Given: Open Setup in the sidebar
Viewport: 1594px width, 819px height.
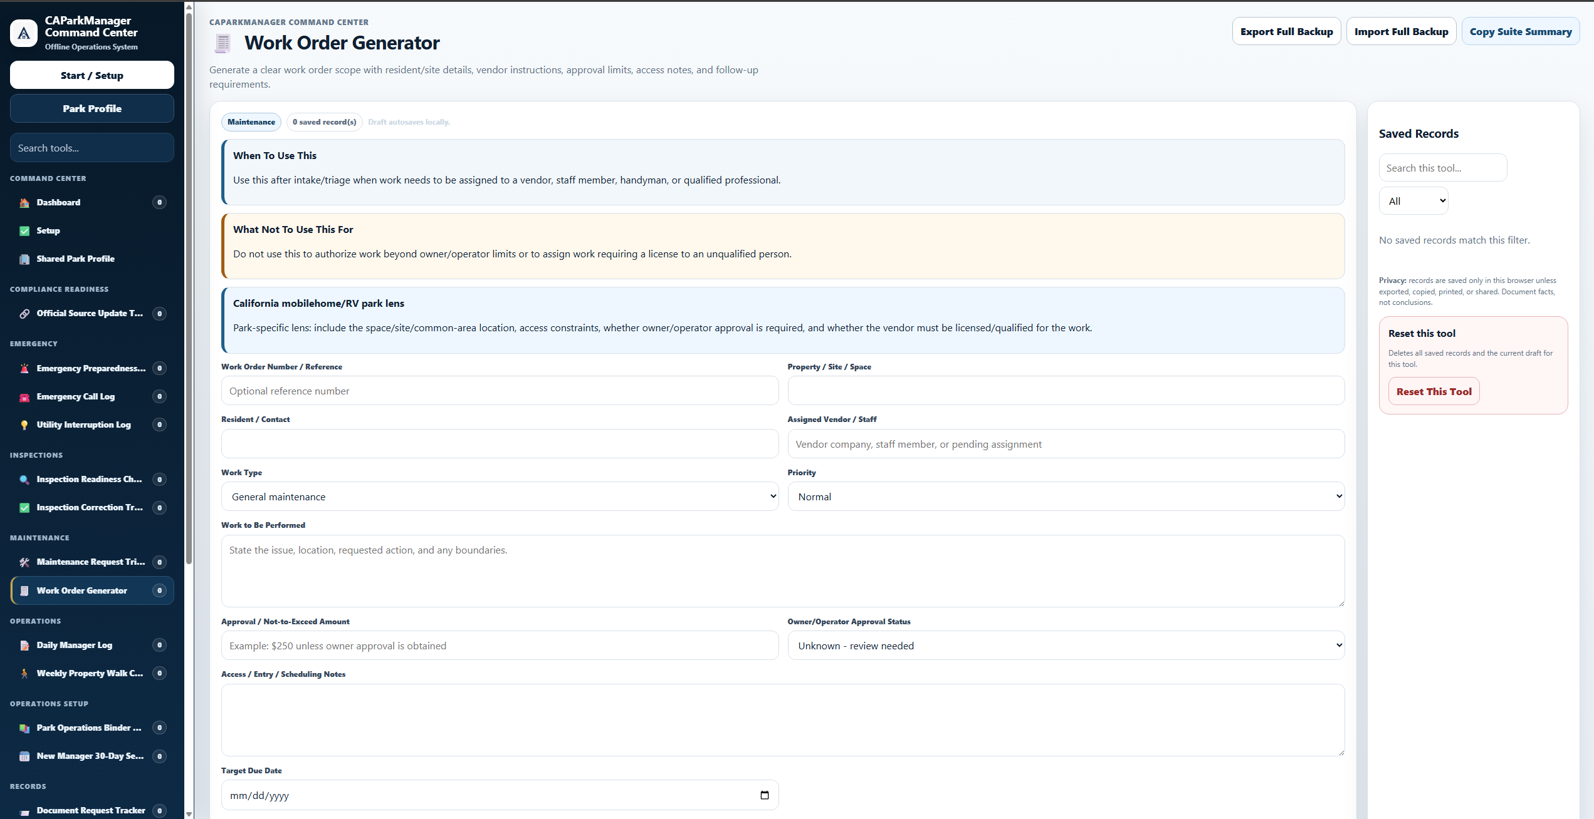Looking at the screenshot, I should click(92, 230).
